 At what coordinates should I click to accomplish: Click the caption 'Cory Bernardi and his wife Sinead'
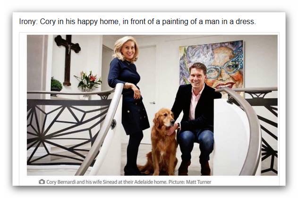pos(82,182)
